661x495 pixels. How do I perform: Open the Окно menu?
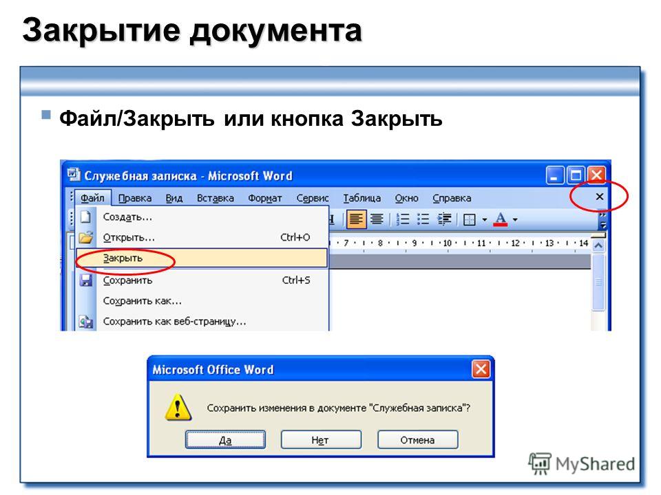[406, 198]
